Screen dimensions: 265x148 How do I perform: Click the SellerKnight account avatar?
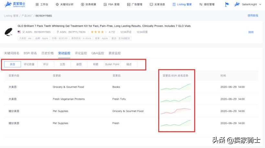pos(237,5)
